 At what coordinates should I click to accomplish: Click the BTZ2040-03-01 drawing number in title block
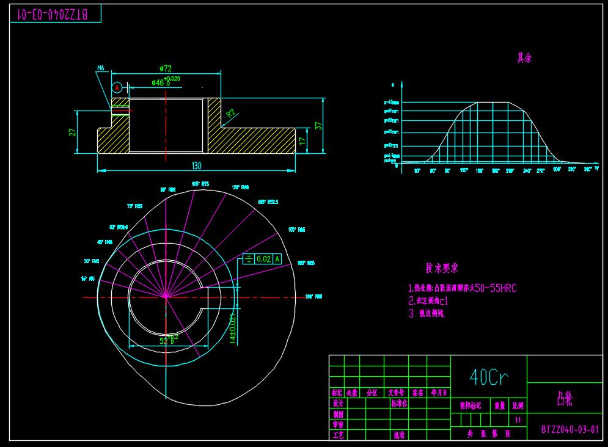tap(570, 429)
